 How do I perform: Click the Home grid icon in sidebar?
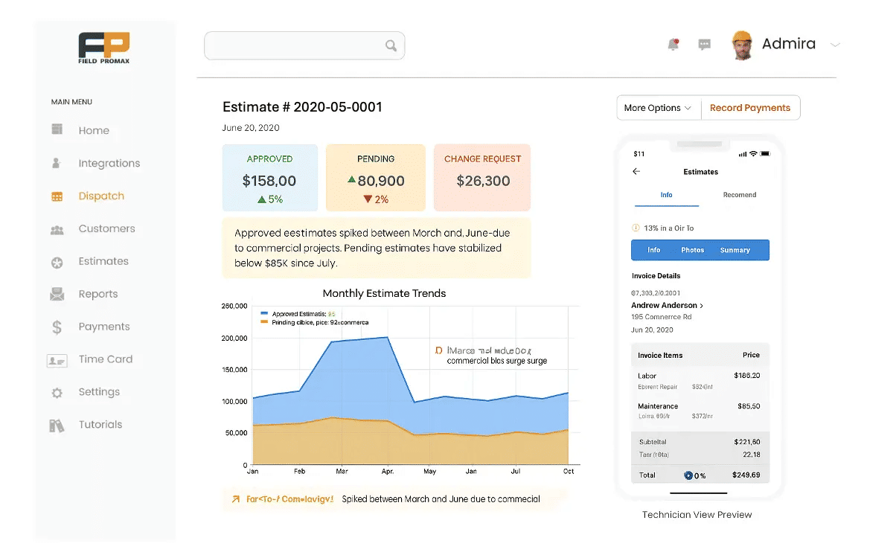coord(57,129)
